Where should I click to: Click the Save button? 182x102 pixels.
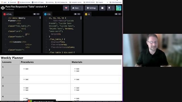point(75,8)
